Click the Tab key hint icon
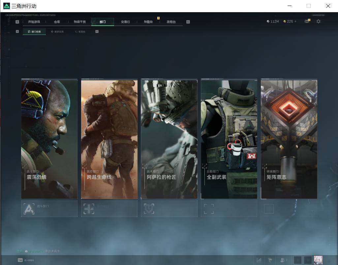The height and width of the screenshot is (265, 338). coord(20,260)
